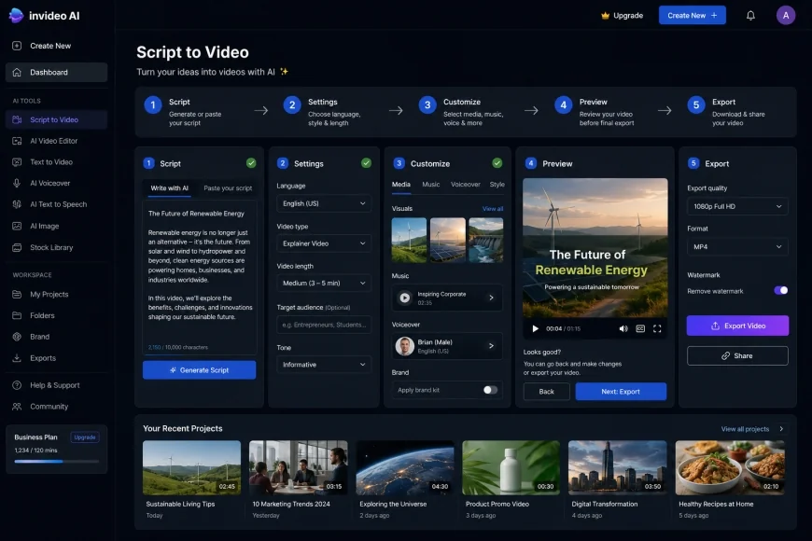Open the notifications bell
This screenshot has width=812, height=541.
(x=750, y=16)
